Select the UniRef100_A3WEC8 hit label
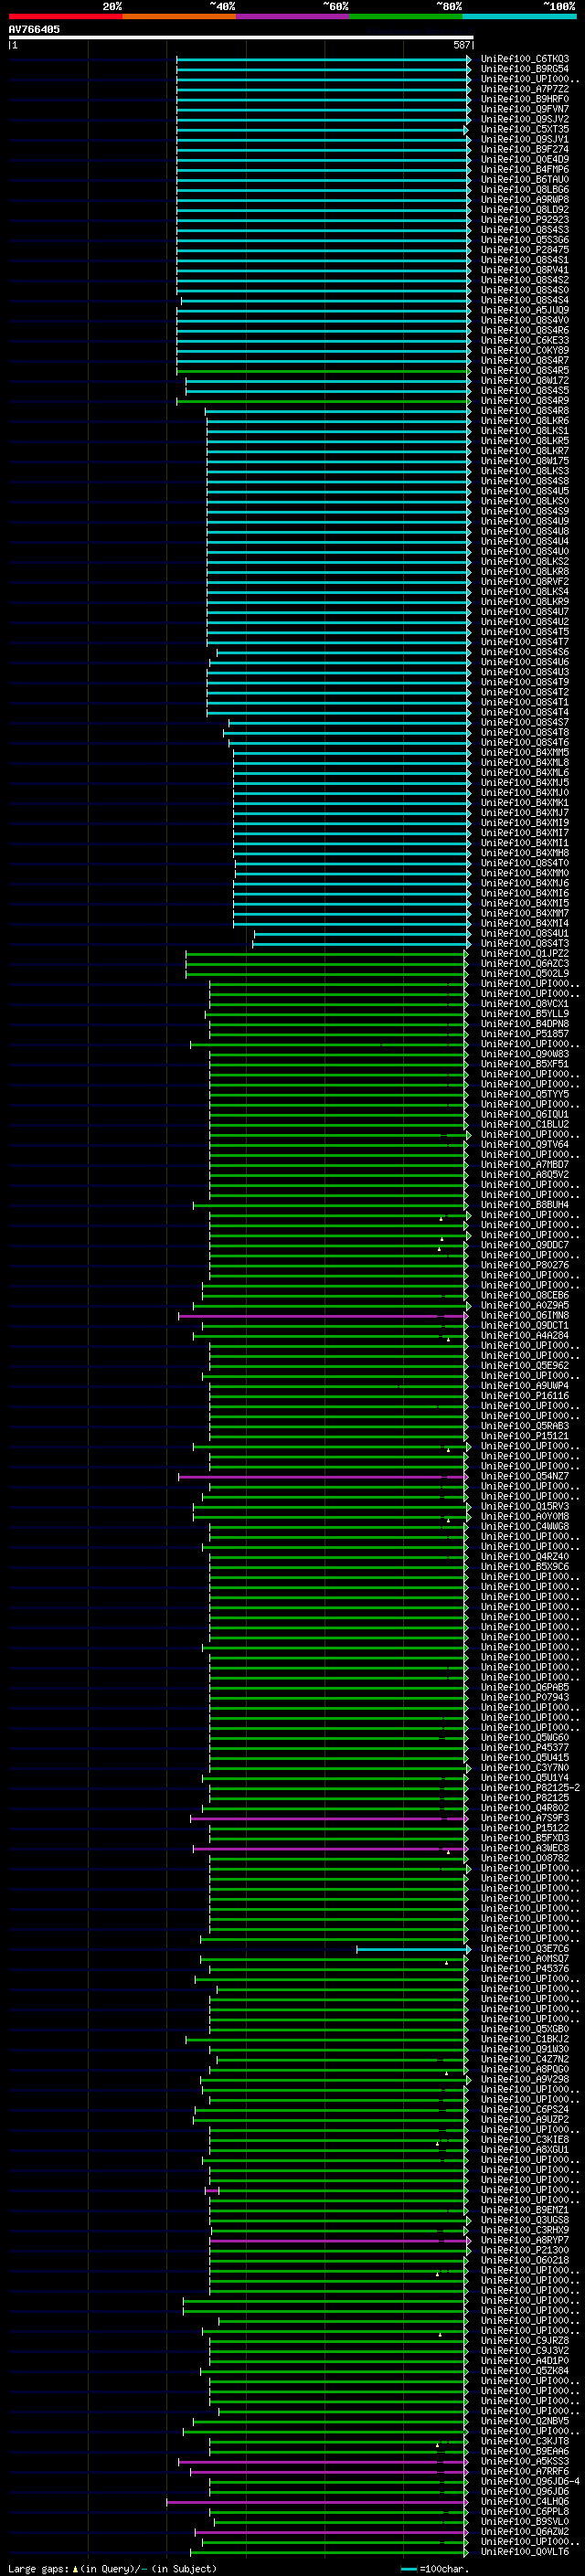 pos(525,1848)
